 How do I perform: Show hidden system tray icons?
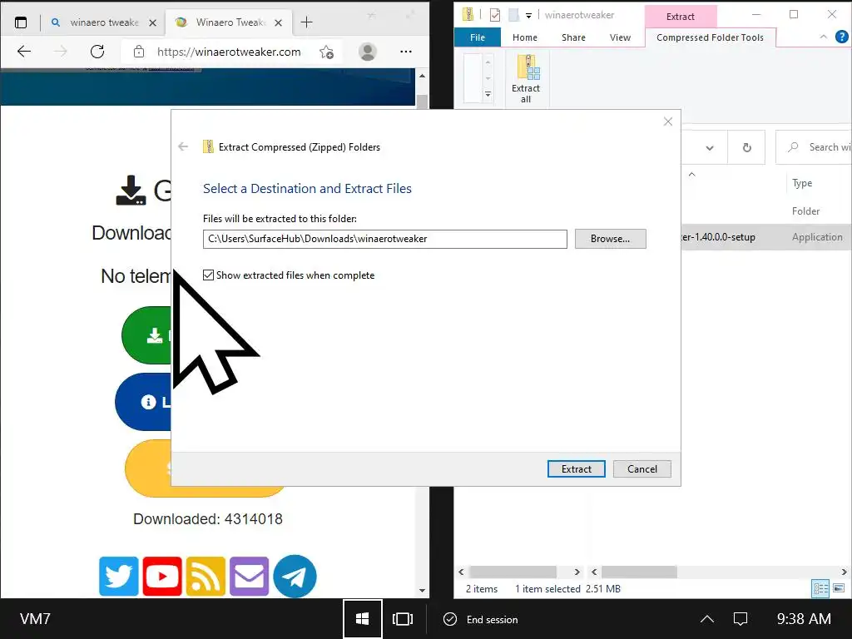(x=707, y=619)
